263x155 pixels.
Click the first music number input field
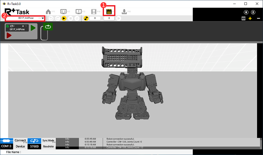[x=95, y=18]
